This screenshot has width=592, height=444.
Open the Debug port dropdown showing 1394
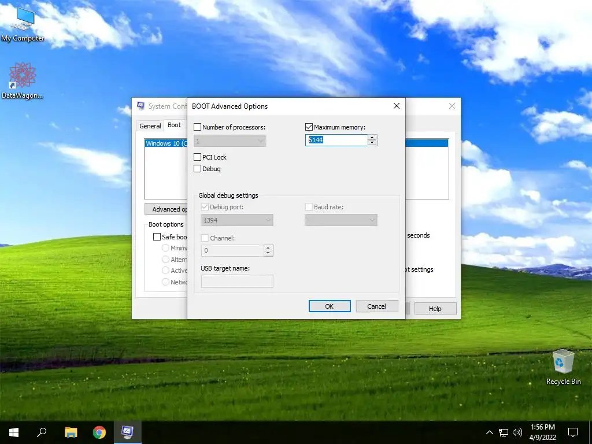pyautogui.click(x=237, y=220)
